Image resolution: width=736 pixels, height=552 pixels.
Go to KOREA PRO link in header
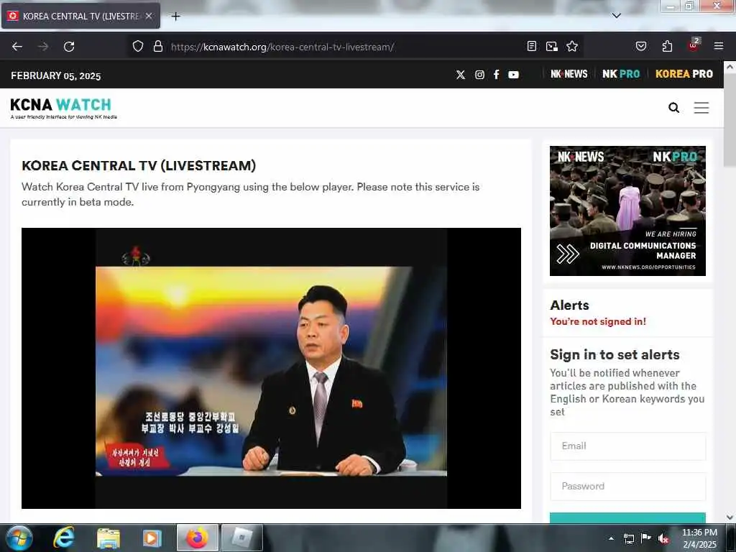(684, 74)
